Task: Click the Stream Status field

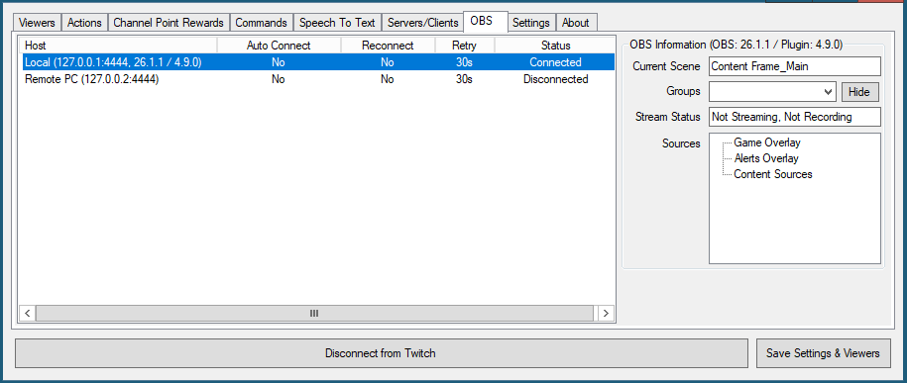Action: pos(795,117)
